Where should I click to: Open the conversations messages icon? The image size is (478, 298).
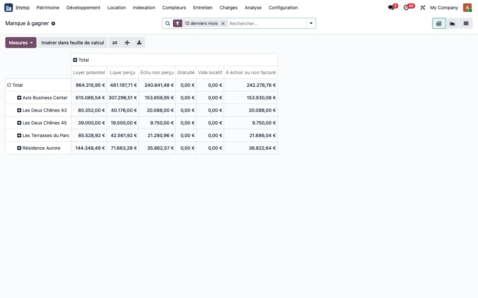391,8
